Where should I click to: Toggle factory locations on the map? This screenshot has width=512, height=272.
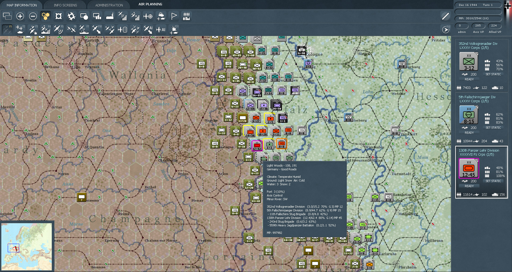pos(110,16)
